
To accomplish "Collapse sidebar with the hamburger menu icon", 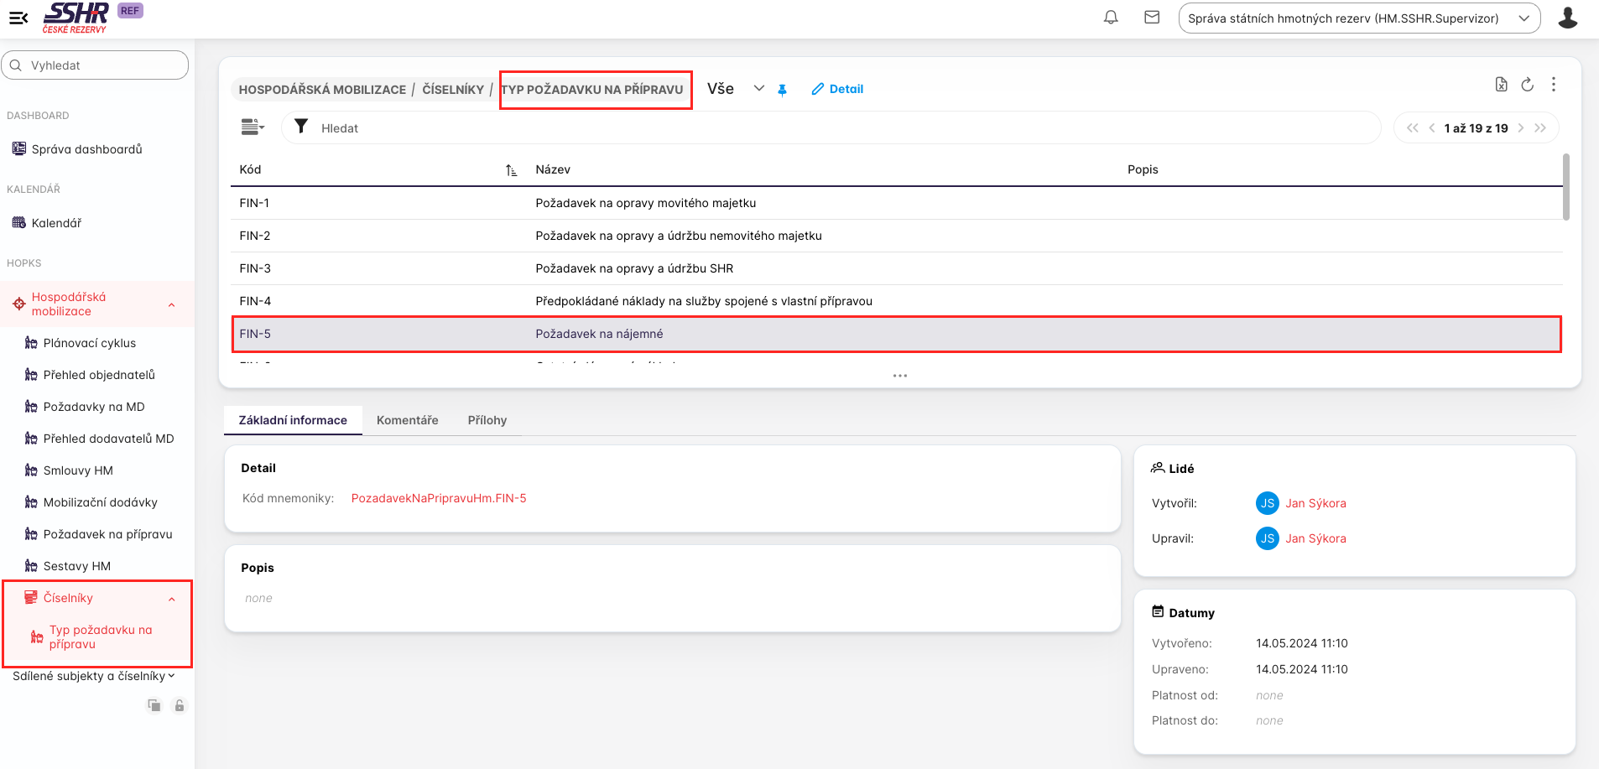I will pyautogui.click(x=18, y=18).
